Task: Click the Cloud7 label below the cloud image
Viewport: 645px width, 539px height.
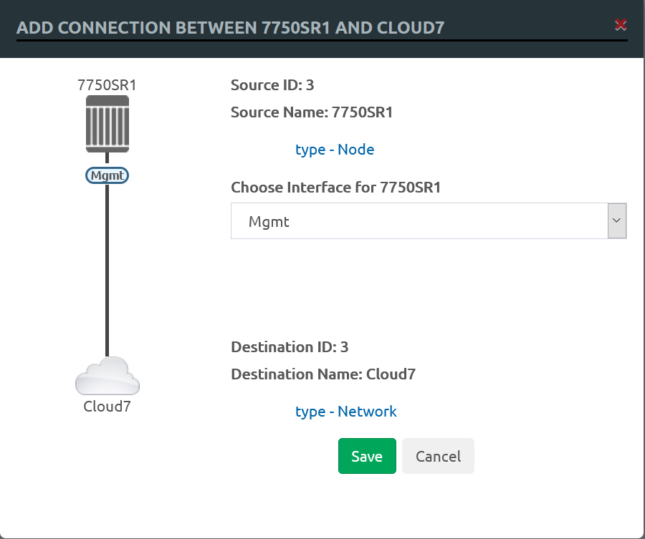Action: click(107, 406)
